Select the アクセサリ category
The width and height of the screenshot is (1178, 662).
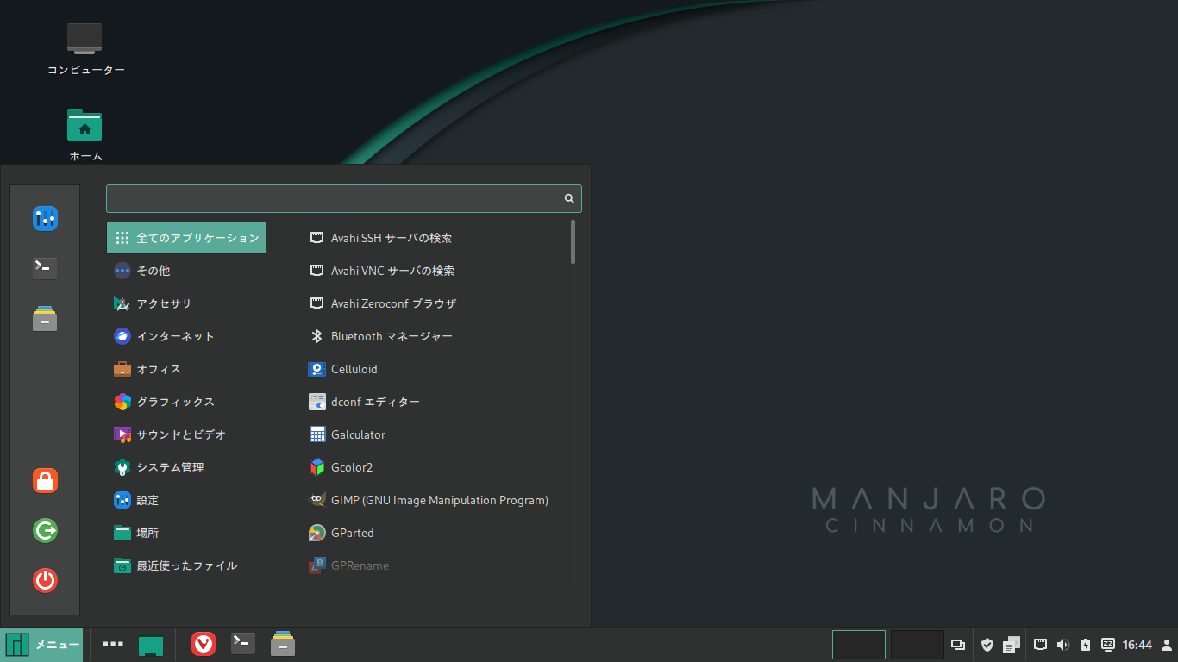[x=186, y=303]
